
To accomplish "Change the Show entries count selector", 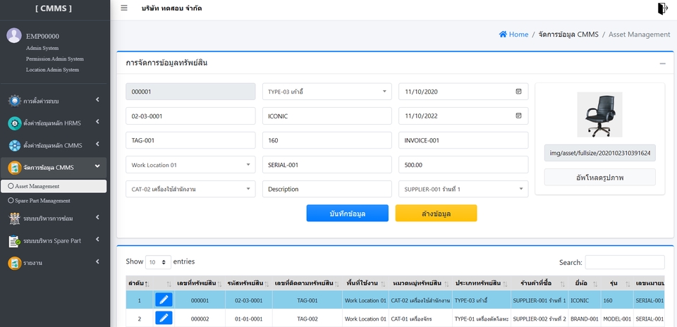I will 158,262.
